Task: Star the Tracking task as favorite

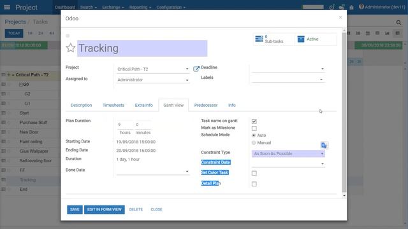Action: click(x=71, y=48)
